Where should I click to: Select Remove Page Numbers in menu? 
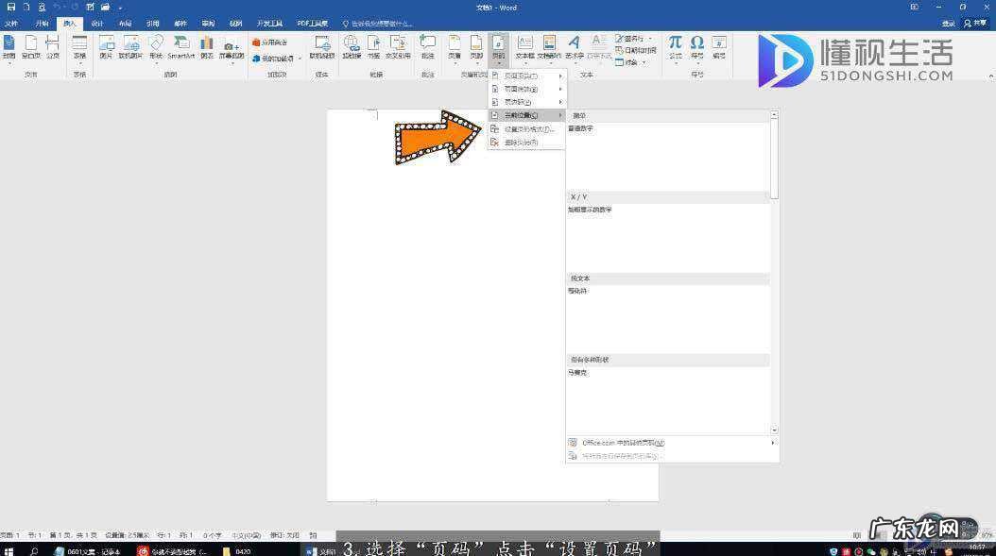pos(520,143)
